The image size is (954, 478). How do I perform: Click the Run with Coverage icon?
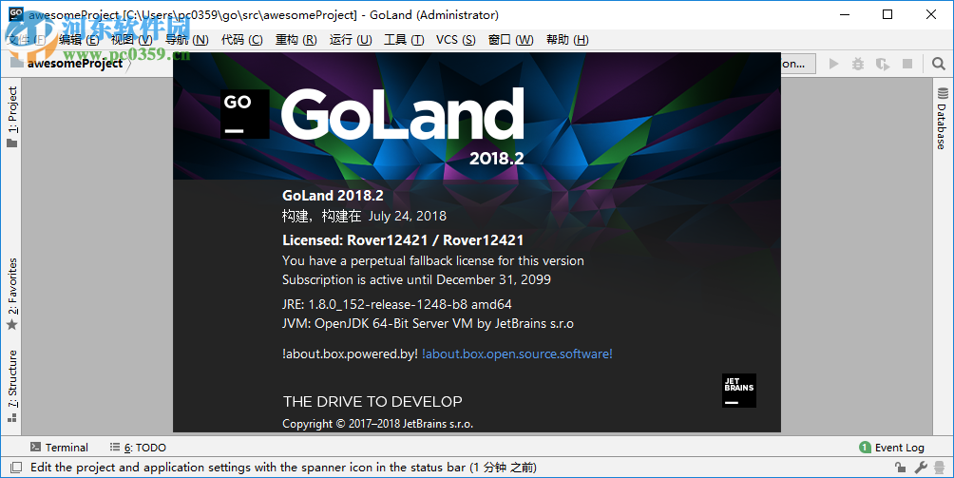[882, 64]
